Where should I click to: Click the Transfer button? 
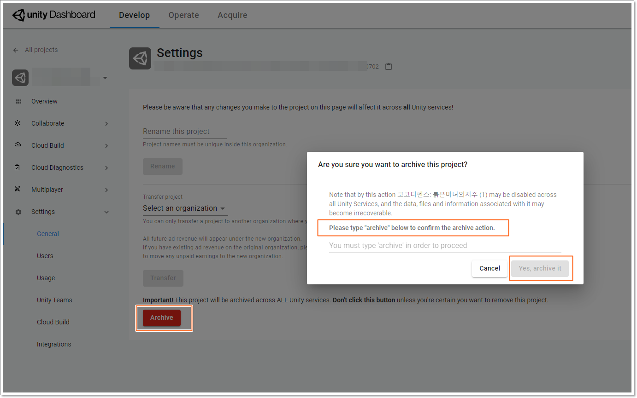[163, 278]
